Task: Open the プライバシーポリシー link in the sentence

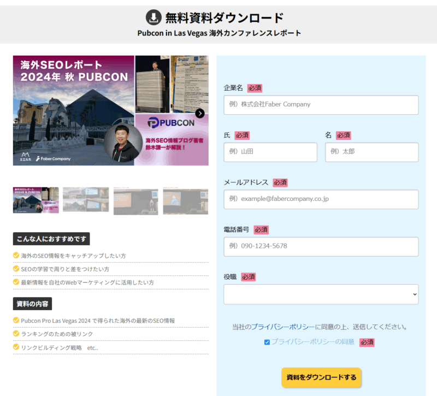Action: [x=283, y=327]
